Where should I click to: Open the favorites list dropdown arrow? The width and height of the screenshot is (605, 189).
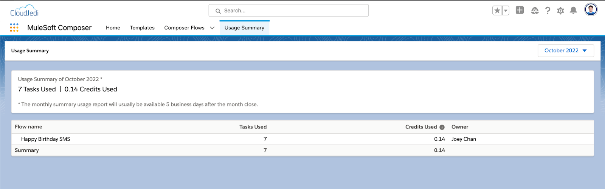[506, 11]
